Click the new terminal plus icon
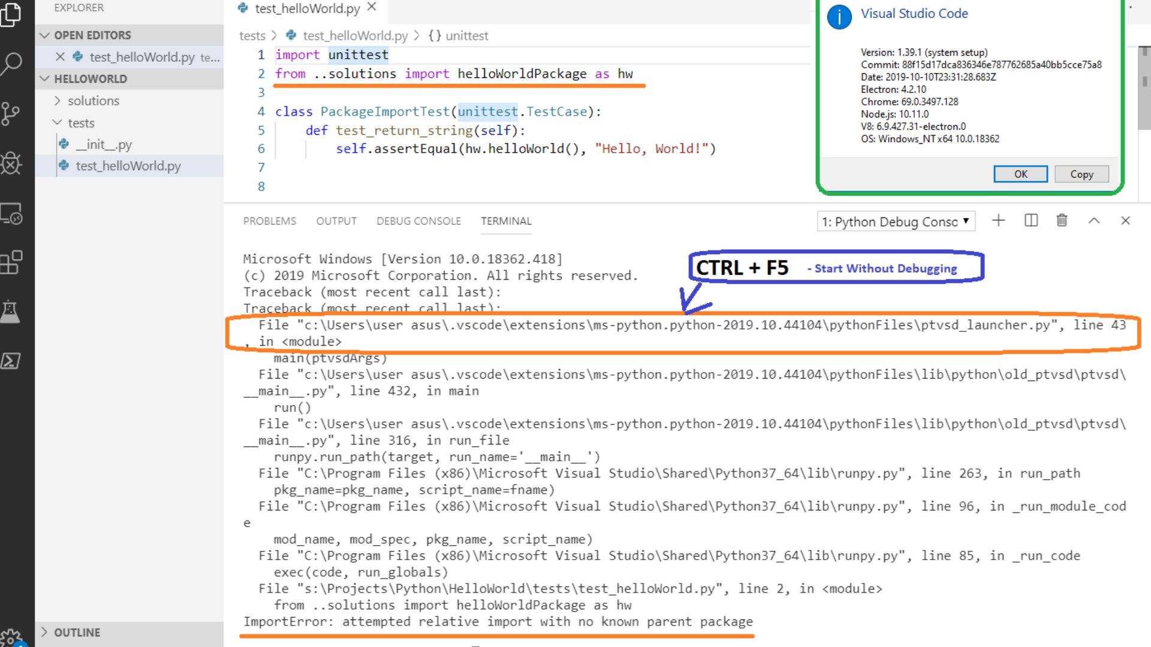 coord(998,220)
